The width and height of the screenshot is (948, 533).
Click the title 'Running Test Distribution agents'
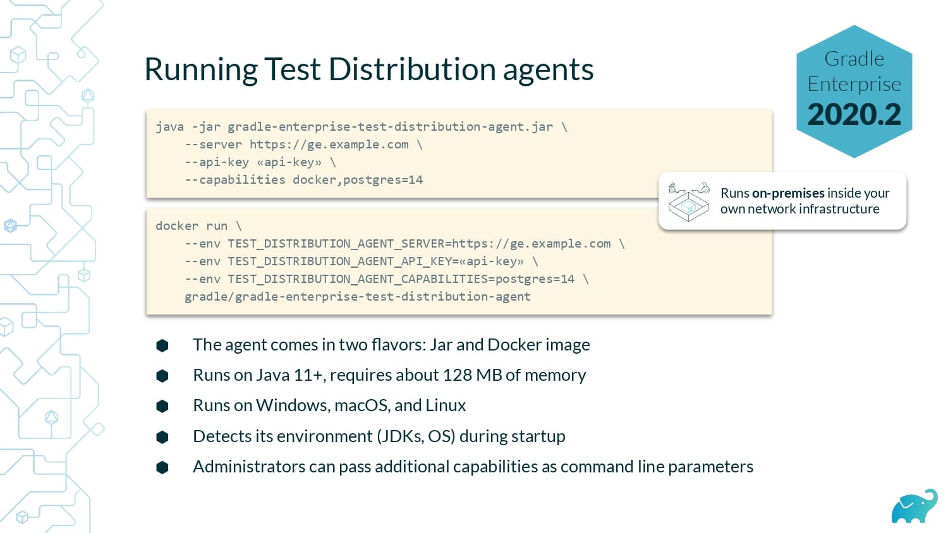pyautogui.click(x=369, y=69)
